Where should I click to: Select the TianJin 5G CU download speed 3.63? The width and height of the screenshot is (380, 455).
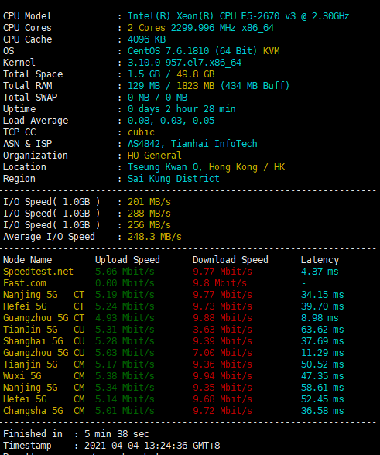[x=222, y=330]
